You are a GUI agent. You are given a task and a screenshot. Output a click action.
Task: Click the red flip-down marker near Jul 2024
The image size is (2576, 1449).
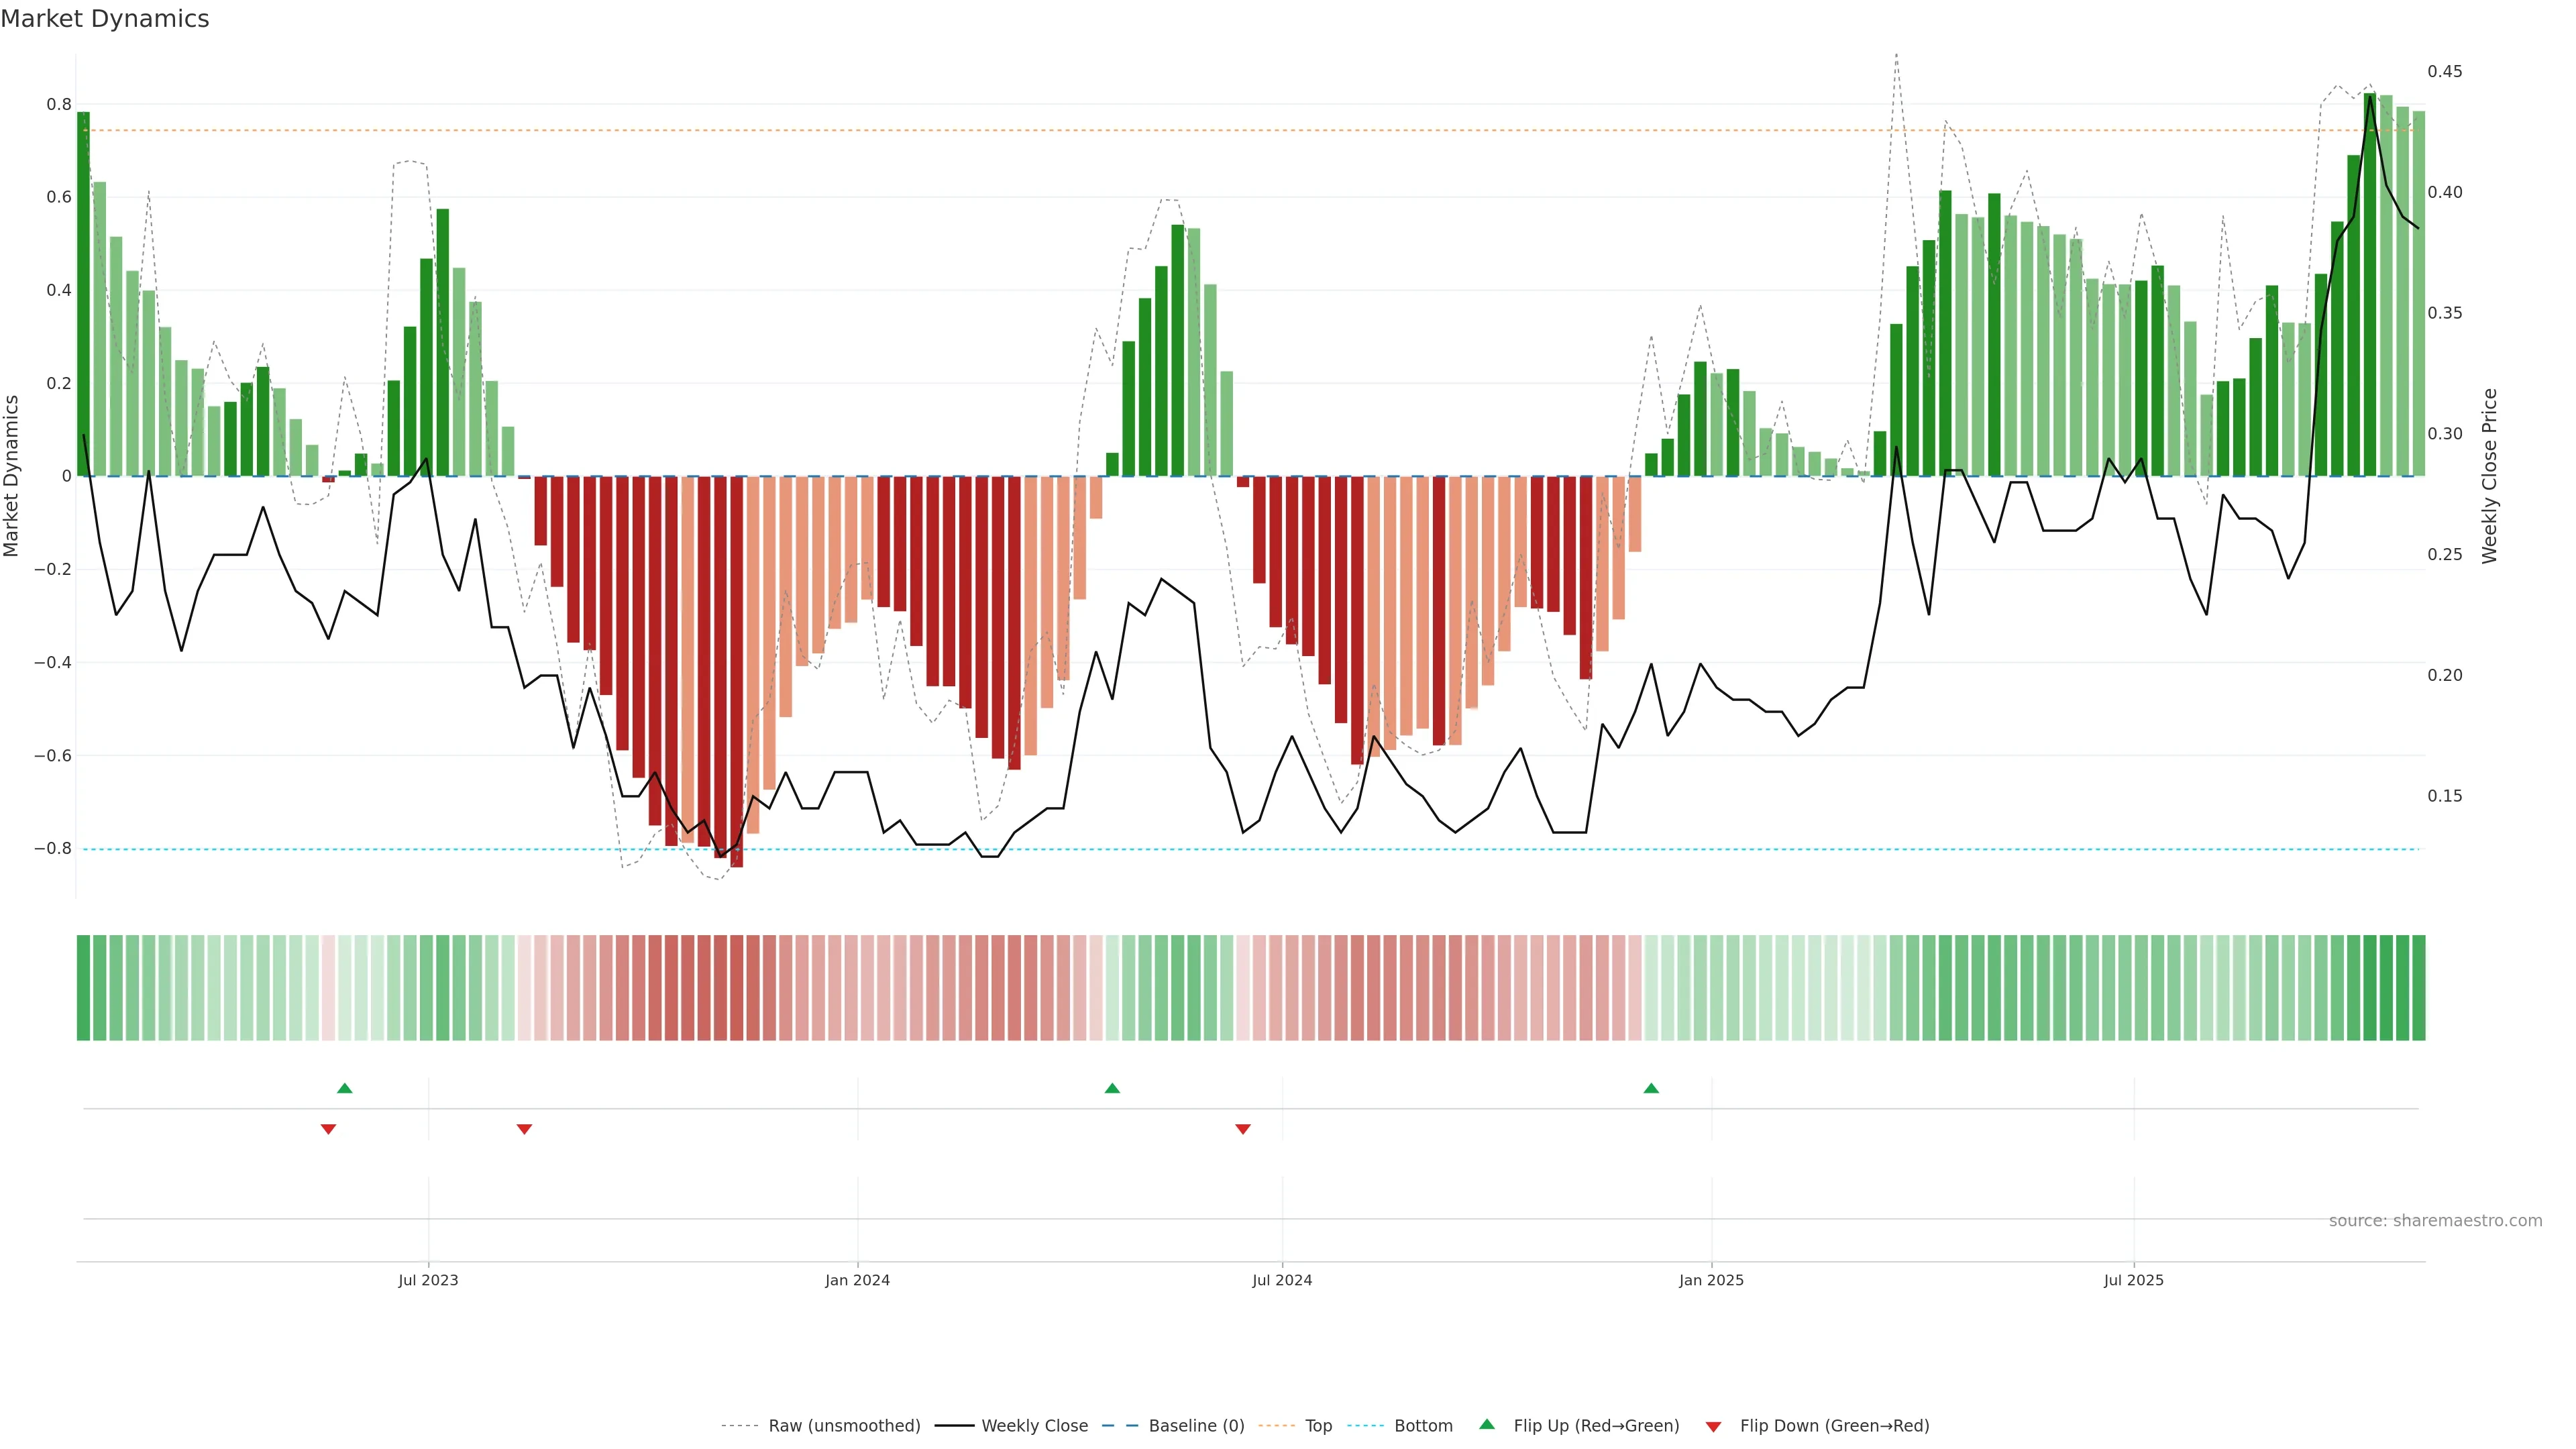tap(1243, 1129)
